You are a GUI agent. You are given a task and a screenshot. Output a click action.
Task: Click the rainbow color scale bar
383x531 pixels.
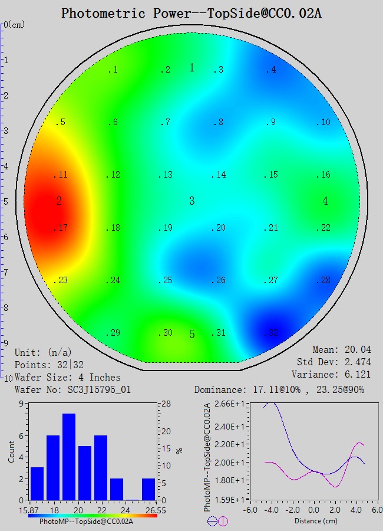[92, 515]
